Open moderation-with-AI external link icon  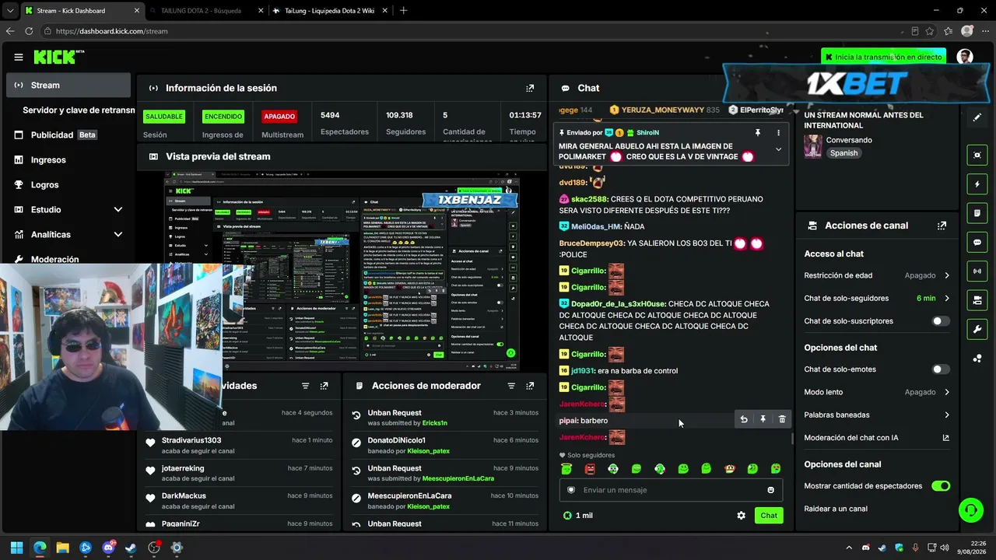click(x=946, y=438)
